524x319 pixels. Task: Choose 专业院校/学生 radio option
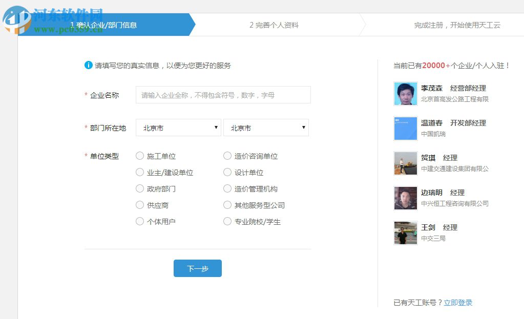[227, 221]
